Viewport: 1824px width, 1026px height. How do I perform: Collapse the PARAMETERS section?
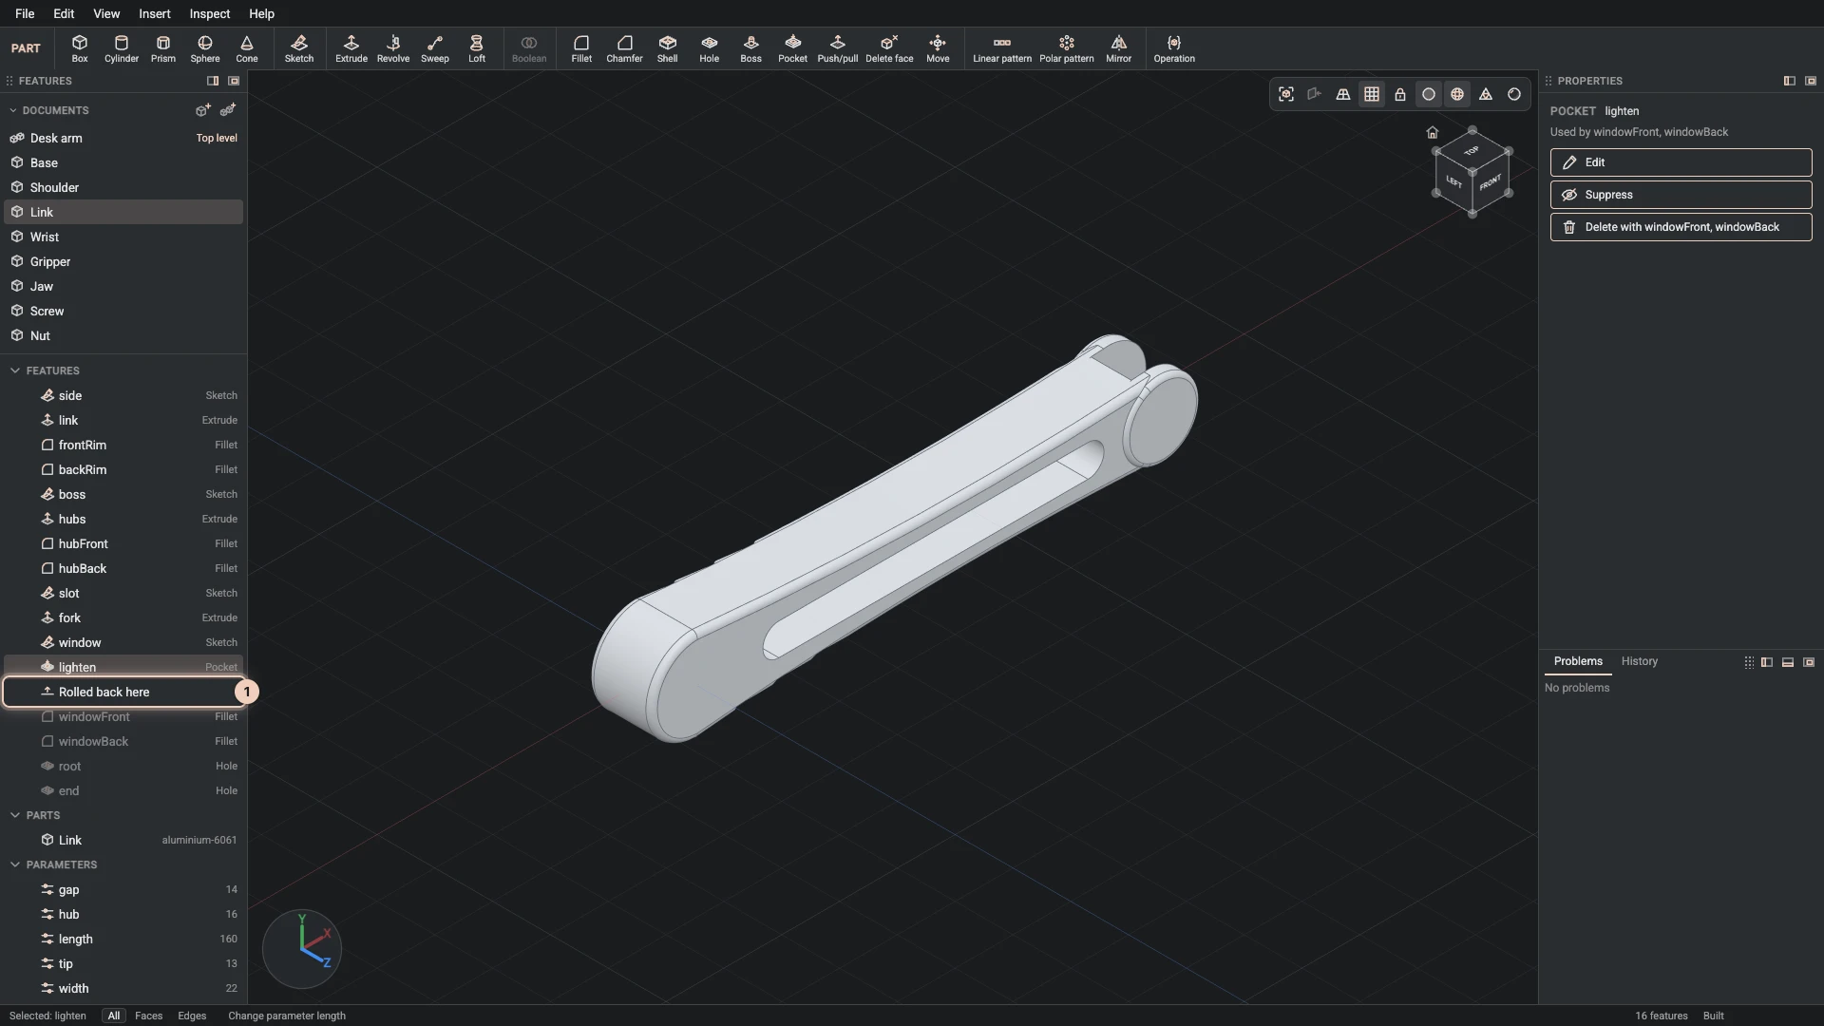pyautogui.click(x=15, y=864)
